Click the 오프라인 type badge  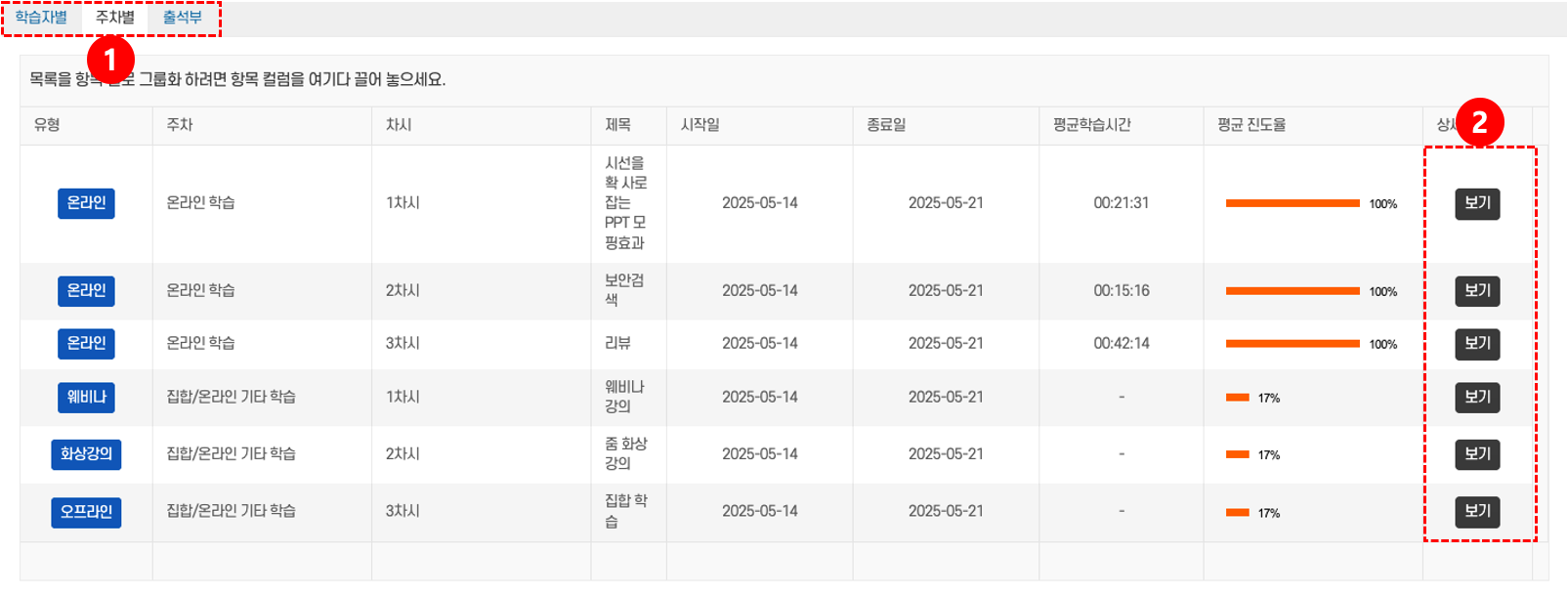pos(86,512)
